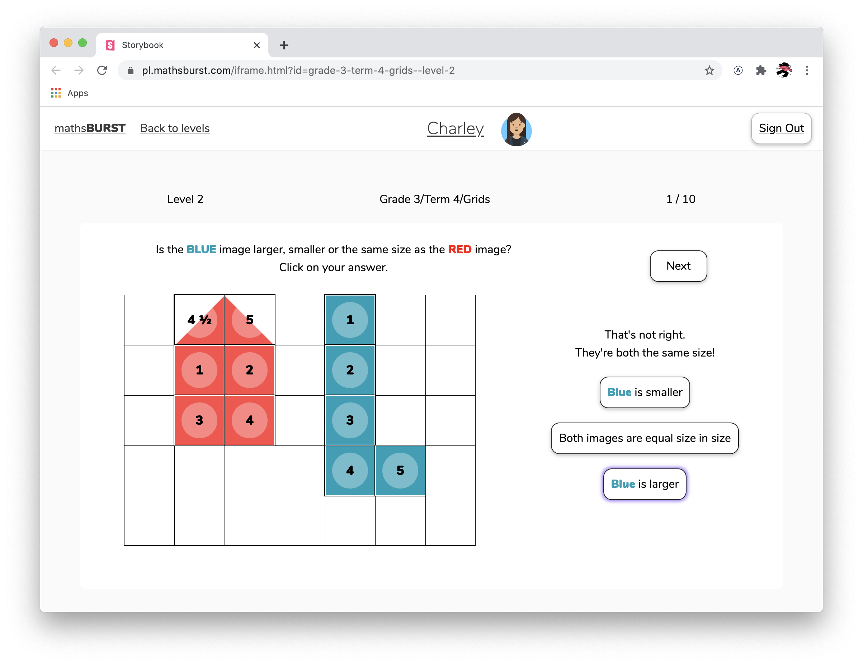Click the red grid square numbered 3
863x665 pixels.
click(199, 420)
